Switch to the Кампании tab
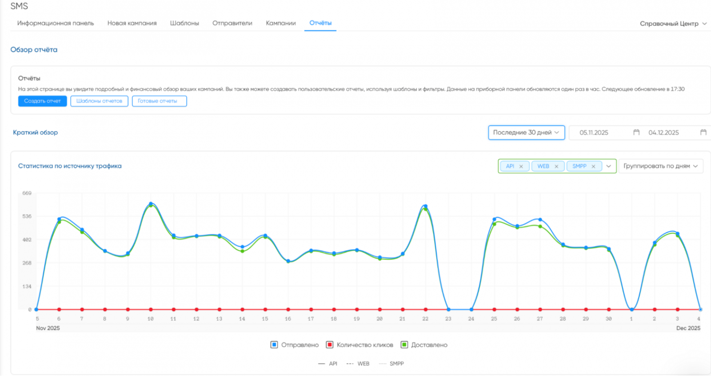711x376 pixels. (x=281, y=23)
